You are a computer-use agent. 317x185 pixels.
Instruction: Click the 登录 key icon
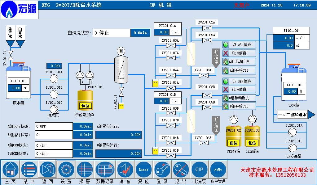click(162, 170)
